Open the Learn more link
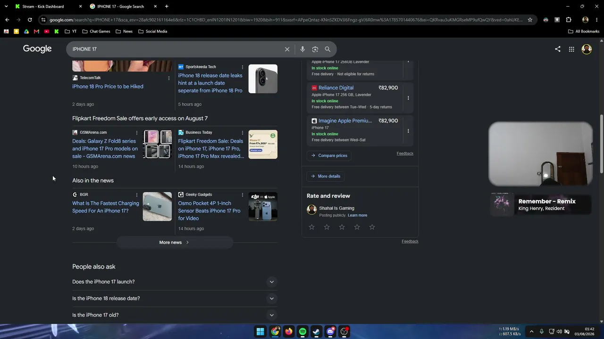 click(357, 216)
